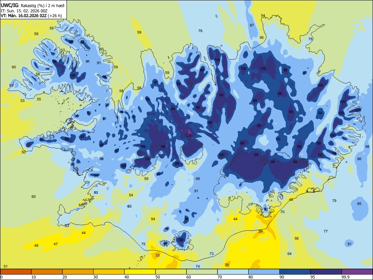Click the humidity value '88' on the map
373x280 pixels.
pos(198,178)
